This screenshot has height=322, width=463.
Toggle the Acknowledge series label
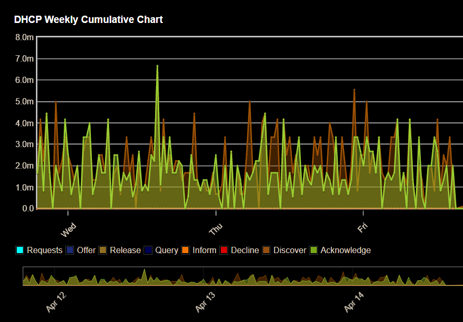[x=346, y=251]
